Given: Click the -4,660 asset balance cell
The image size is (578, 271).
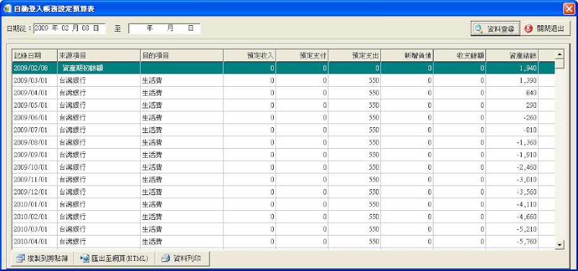Looking at the screenshot, I should point(512,217).
